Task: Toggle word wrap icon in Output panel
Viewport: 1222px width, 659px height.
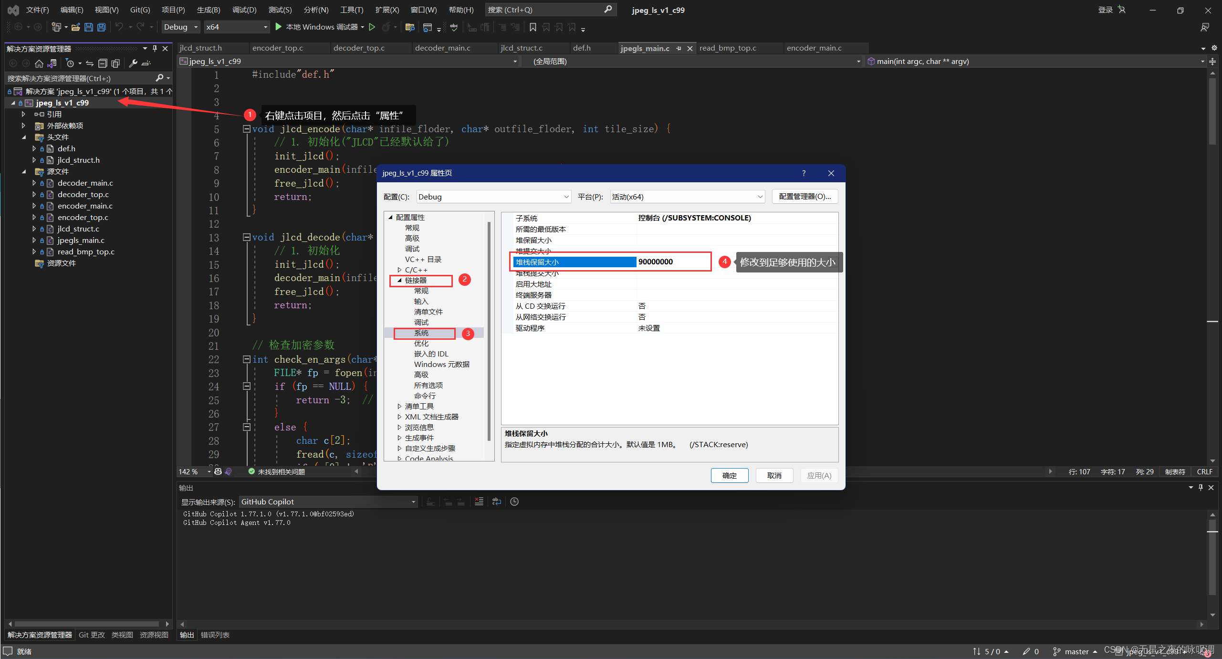Action: tap(497, 502)
